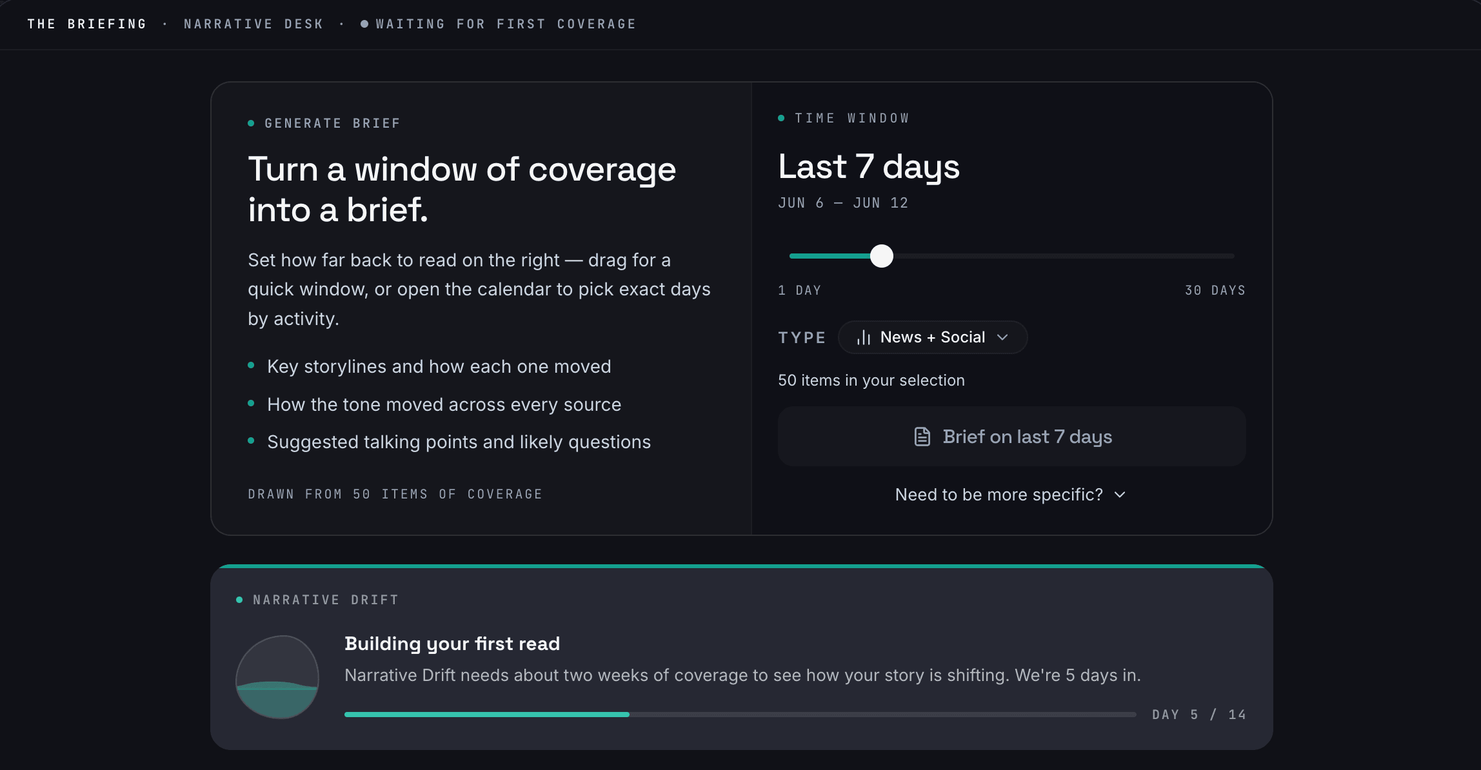1481x770 pixels.
Task: Click the 'Last 7 days' heading
Action: [869, 167]
